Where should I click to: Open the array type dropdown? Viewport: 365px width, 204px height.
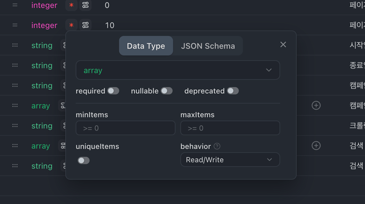click(x=177, y=70)
